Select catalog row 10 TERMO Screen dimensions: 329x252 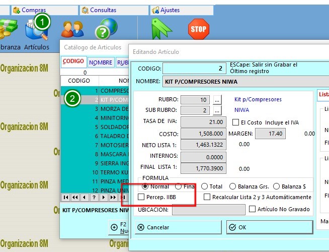coord(95,172)
